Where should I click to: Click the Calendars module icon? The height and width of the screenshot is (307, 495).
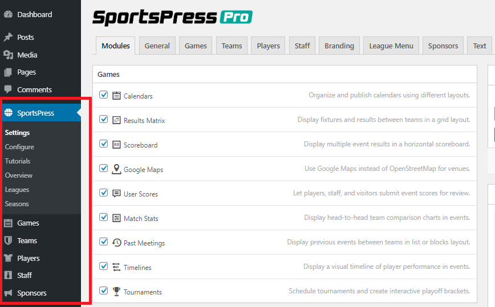tap(116, 96)
